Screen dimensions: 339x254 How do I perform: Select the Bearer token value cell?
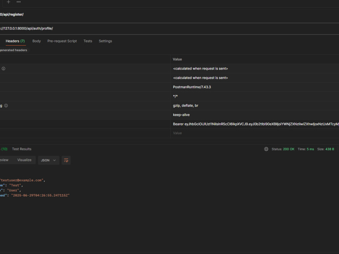pyautogui.click(x=255, y=124)
